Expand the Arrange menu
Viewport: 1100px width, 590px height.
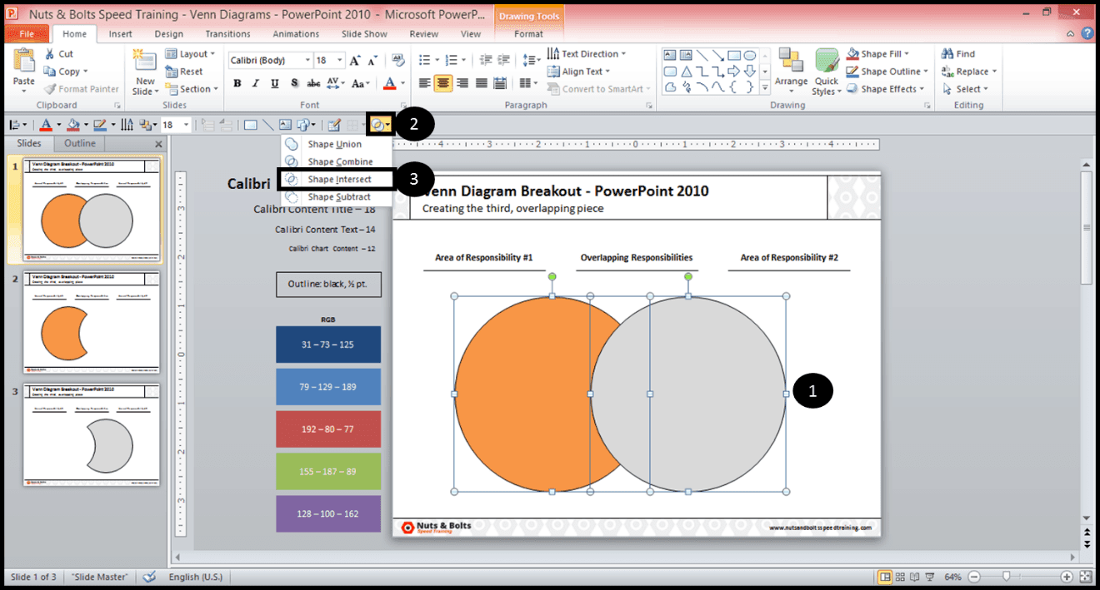point(791,71)
